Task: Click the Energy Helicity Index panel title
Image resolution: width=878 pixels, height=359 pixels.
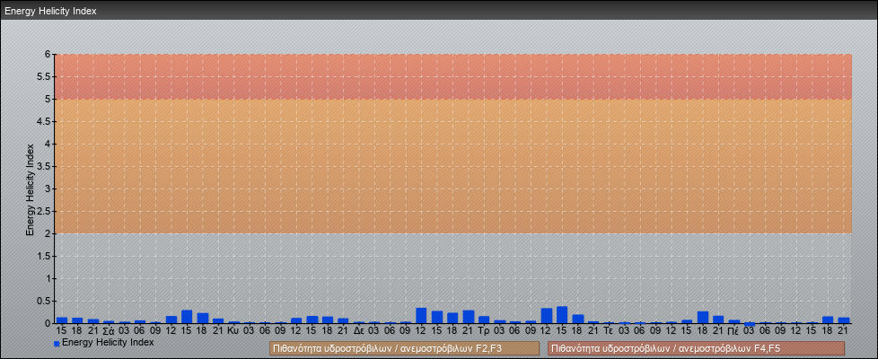Action: [x=51, y=11]
